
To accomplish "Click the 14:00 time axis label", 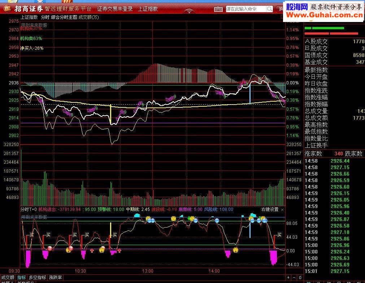I will (214, 271).
